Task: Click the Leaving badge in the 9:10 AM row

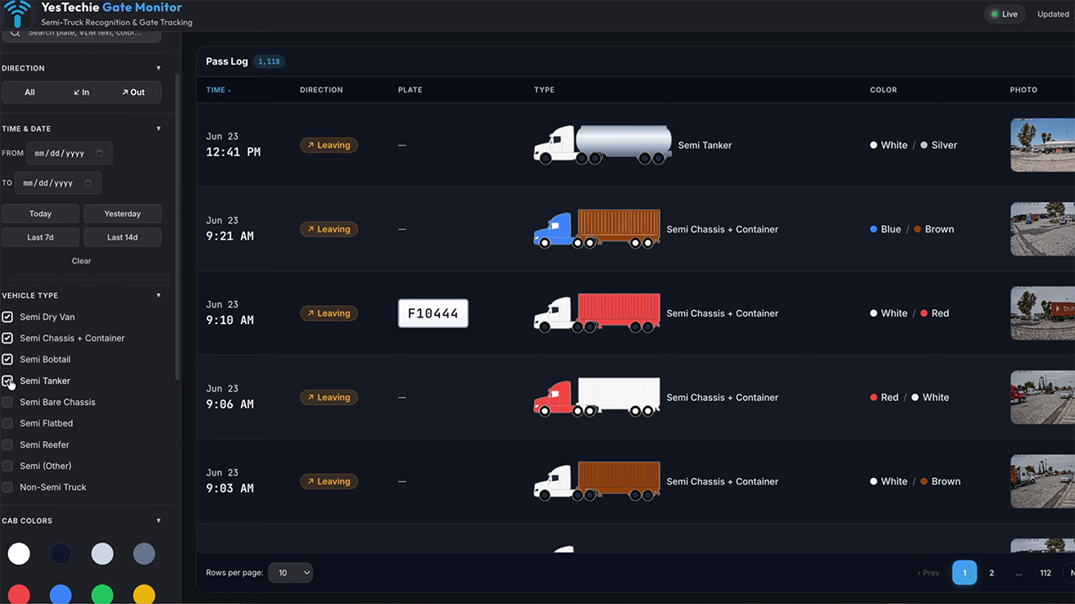Action: pyautogui.click(x=329, y=313)
